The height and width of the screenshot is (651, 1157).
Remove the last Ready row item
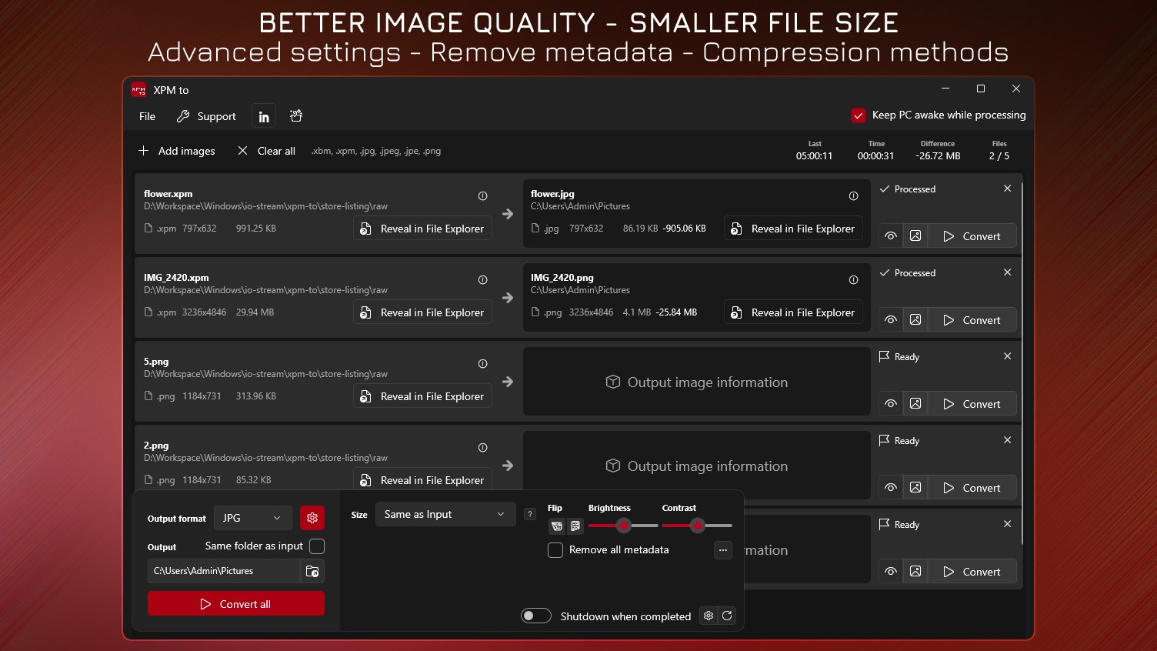(x=1007, y=524)
